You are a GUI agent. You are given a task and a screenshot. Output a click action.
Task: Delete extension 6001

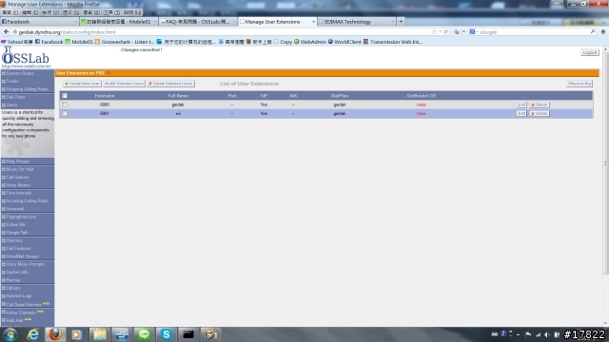pos(540,114)
